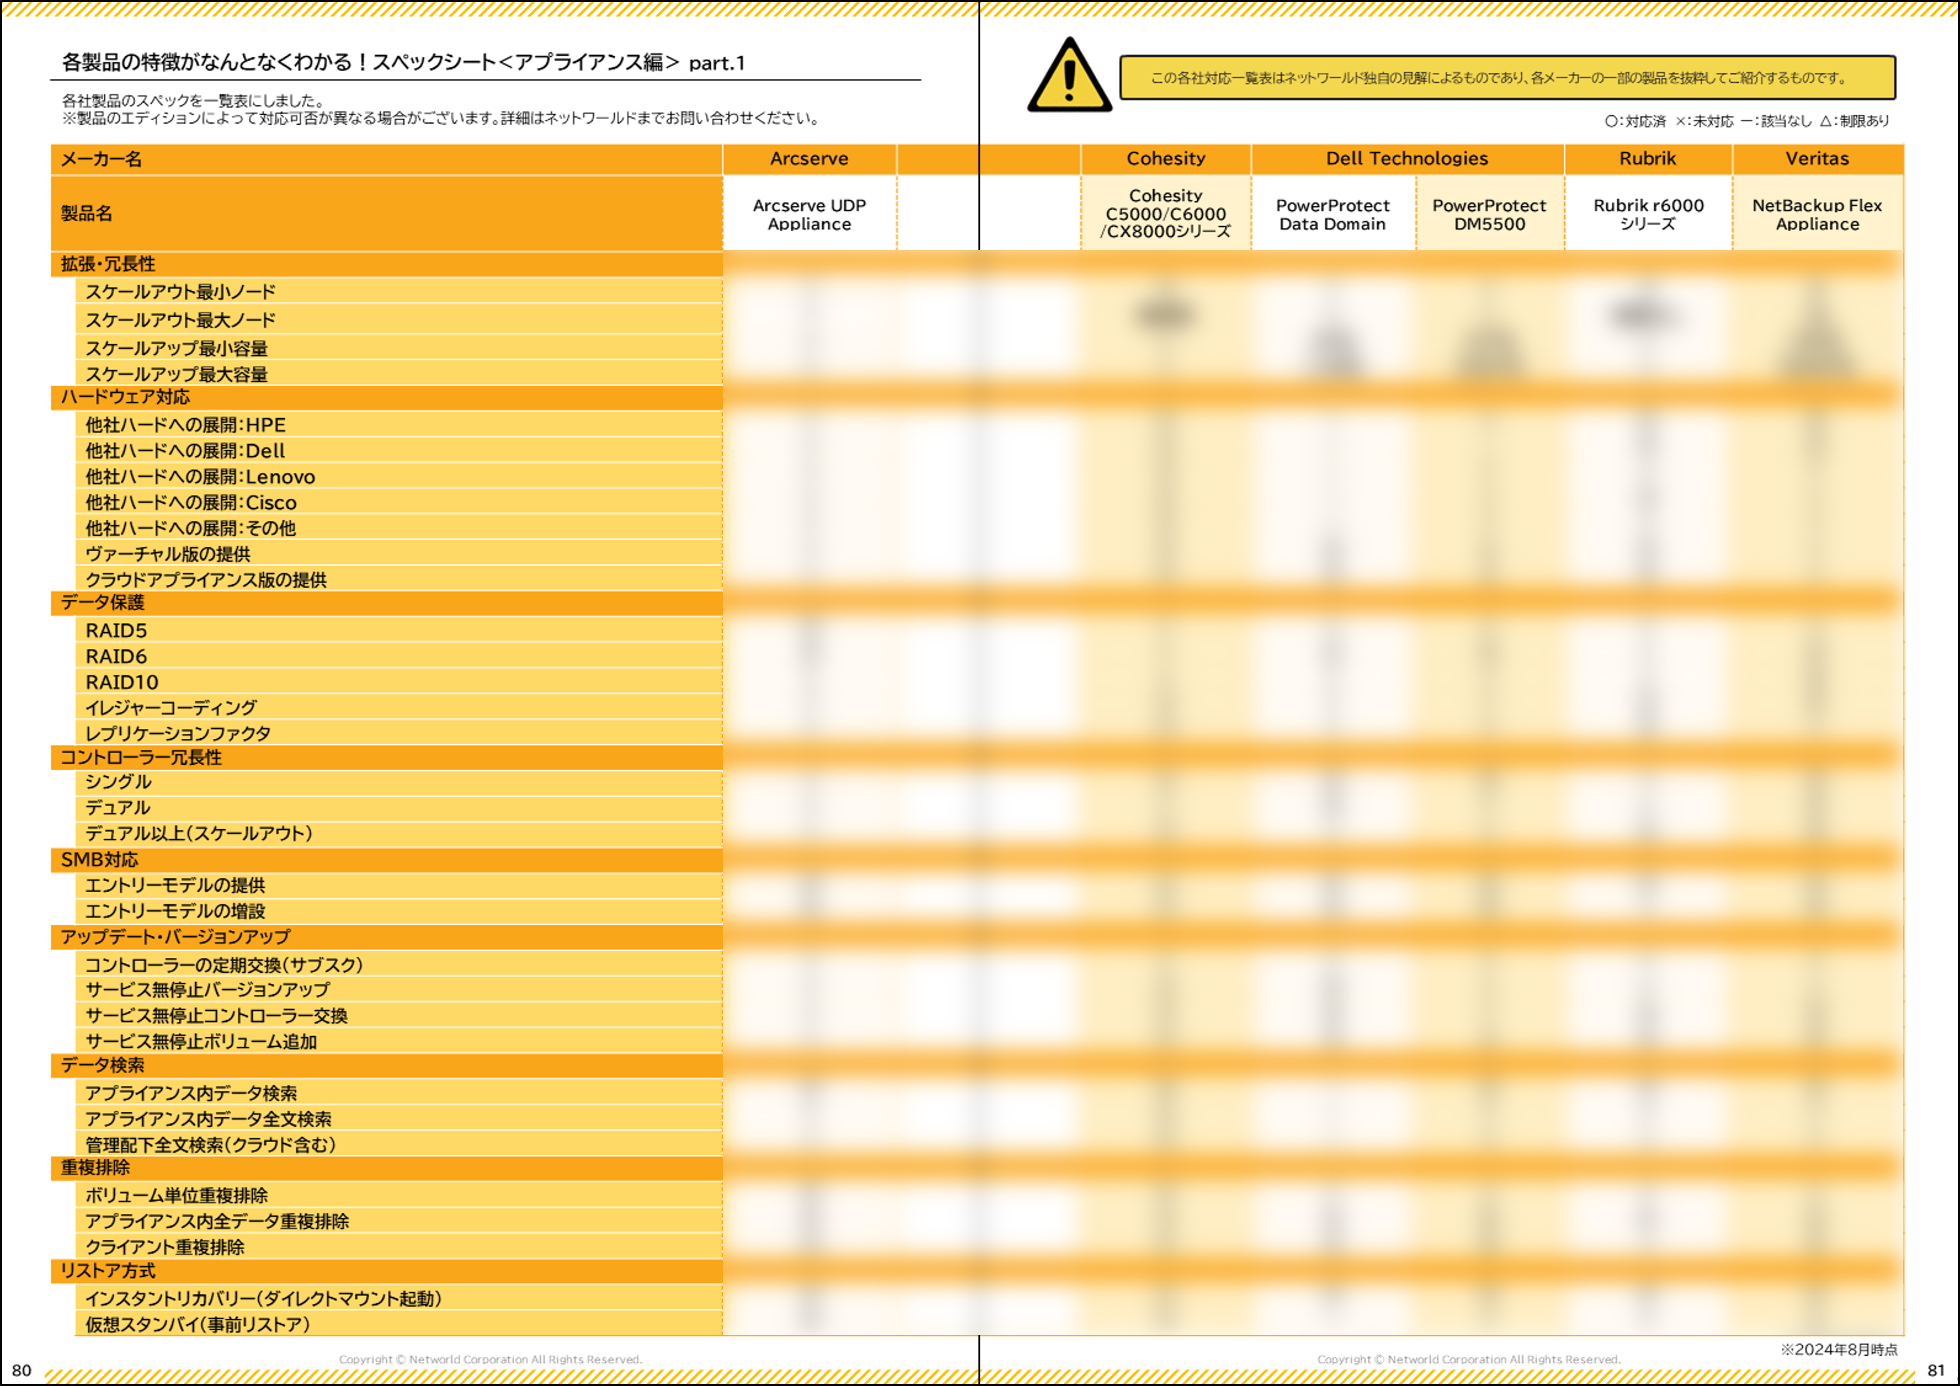Viewport: 1960px width, 1386px height.
Task: Click the シングル row label
Action: pyautogui.click(x=399, y=783)
